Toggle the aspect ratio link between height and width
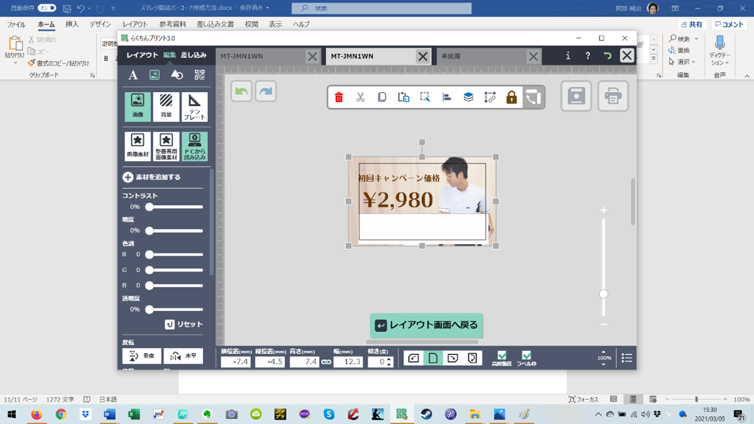 click(326, 362)
